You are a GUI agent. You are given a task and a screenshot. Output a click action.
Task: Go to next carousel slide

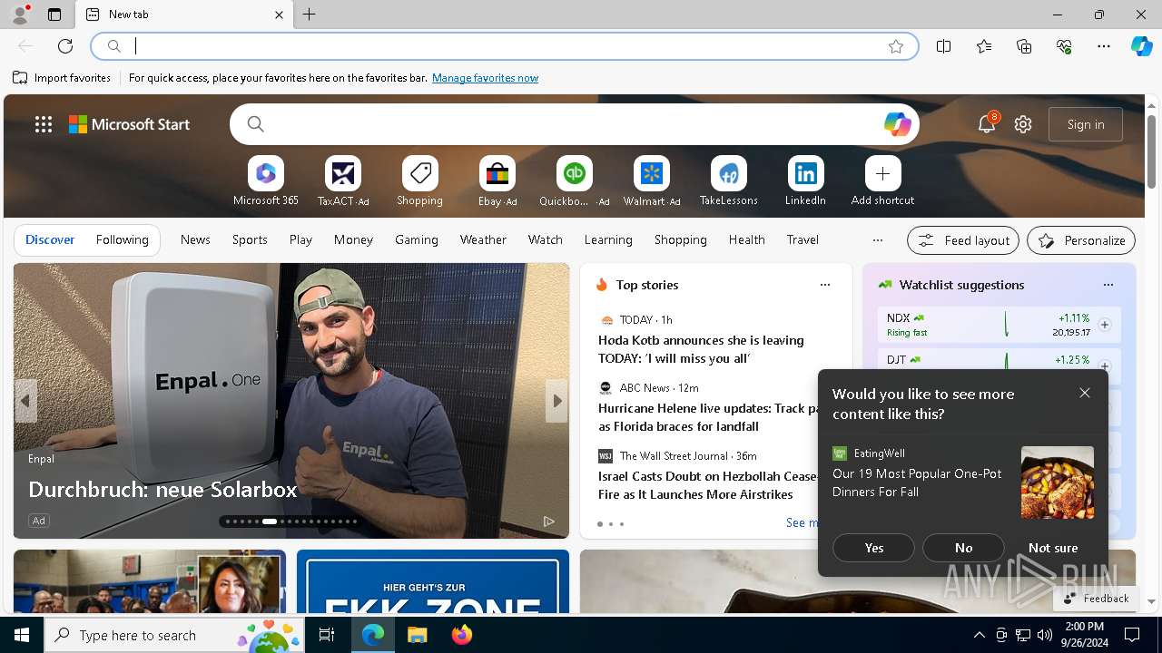tap(556, 401)
